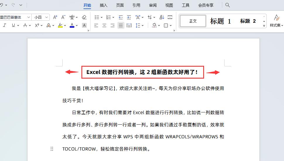Click the Chinese layout character scaling icon
This screenshot has width=284, height=161.
138,17
